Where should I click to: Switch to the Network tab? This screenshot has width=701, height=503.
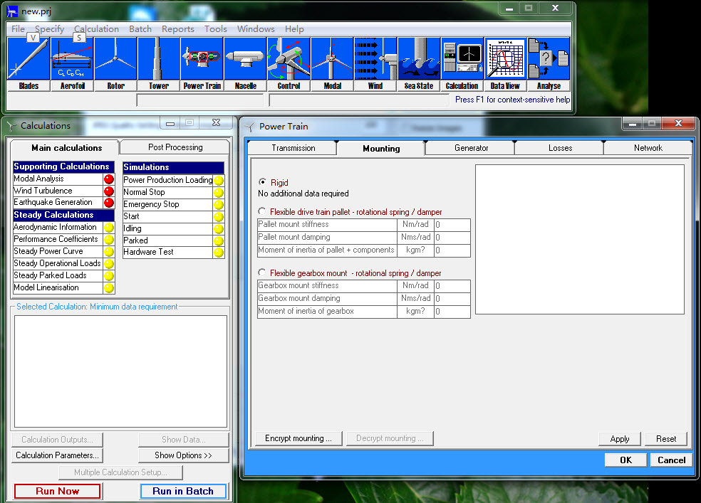tap(648, 148)
